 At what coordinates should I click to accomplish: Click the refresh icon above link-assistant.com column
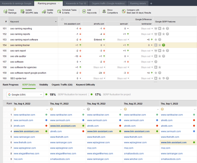(62, 19)
